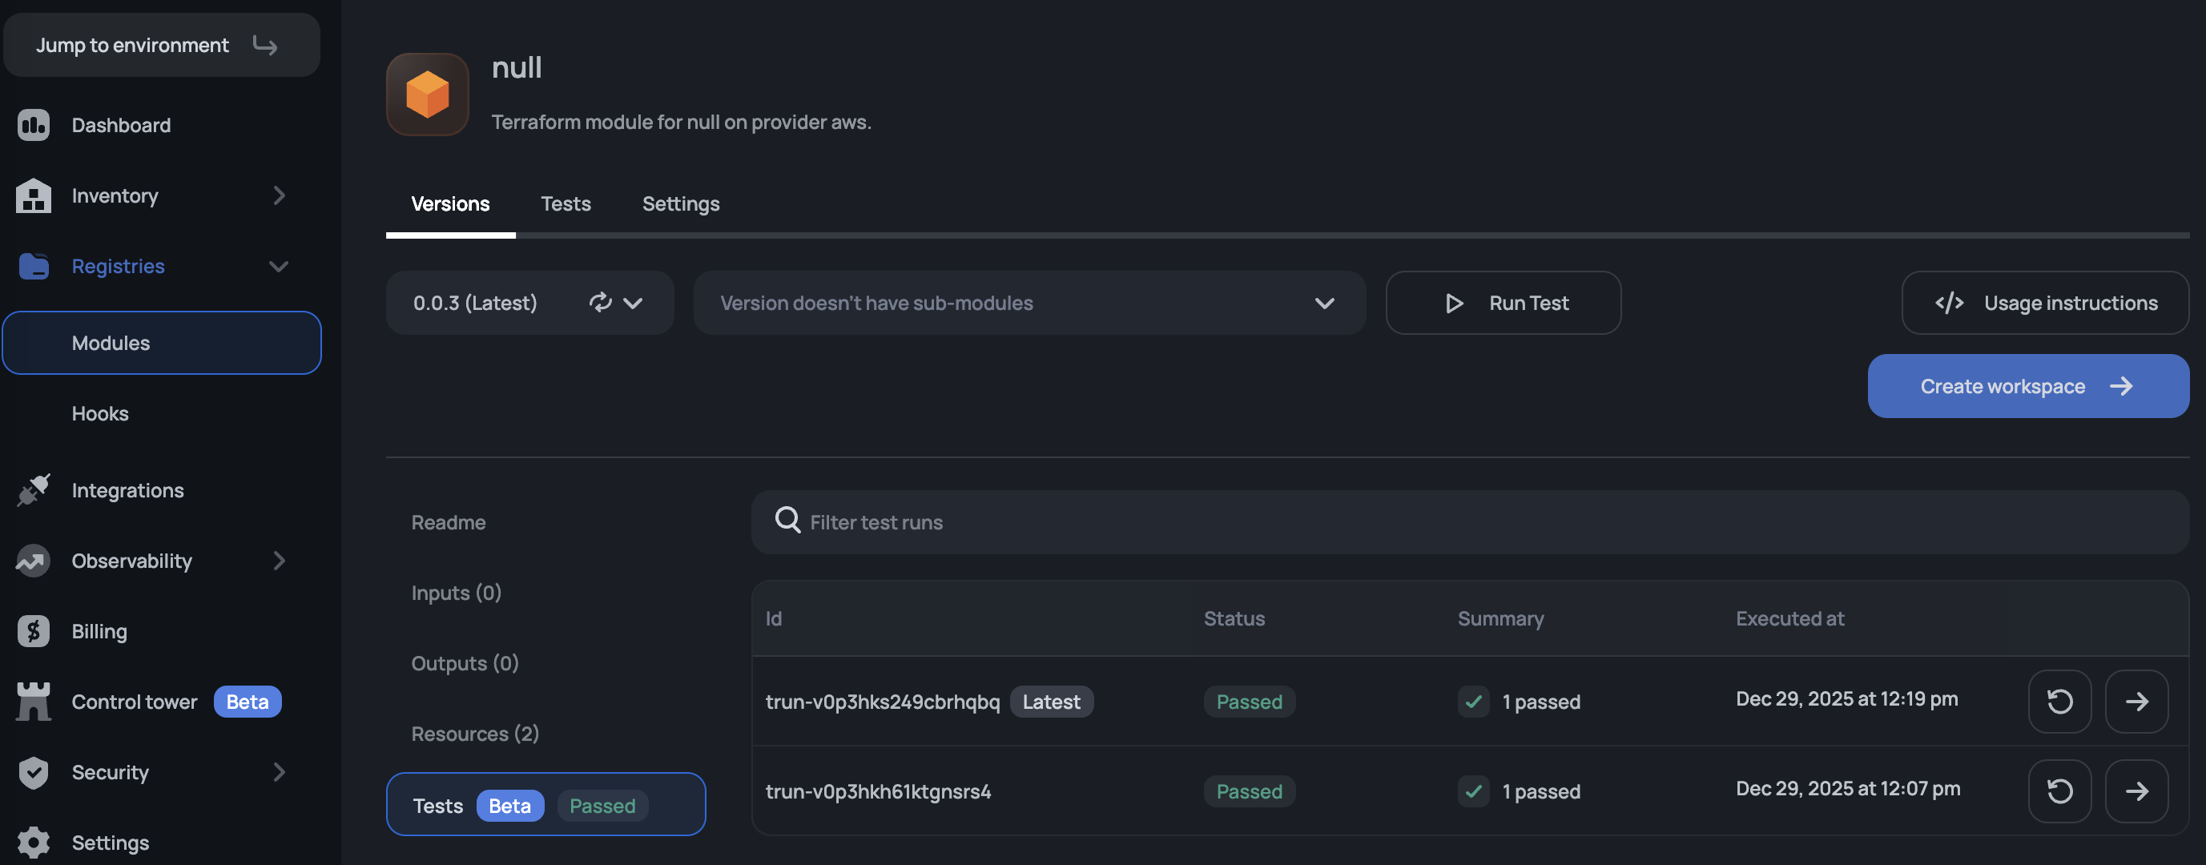The width and height of the screenshot is (2206, 865).
Task: Rerun test run trun-v0p3hkh61ktgnsrs4
Action: pos(2059,791)
